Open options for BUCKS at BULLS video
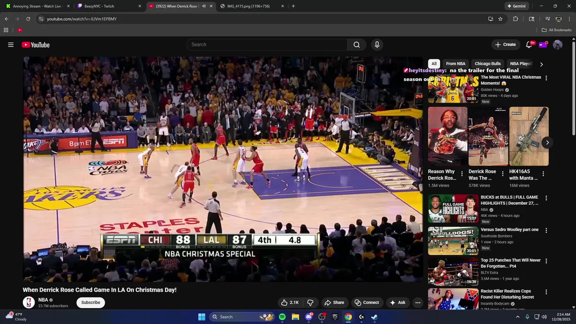Screen dimensions: 576x324 coord(546,198)
